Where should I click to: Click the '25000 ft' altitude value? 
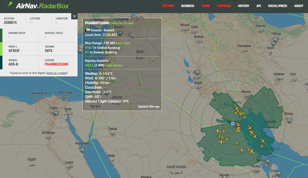click(11, 23)
